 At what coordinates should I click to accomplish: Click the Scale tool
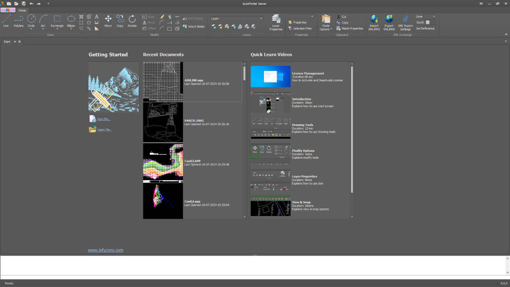pyautogui.click(x=149, y=17)
